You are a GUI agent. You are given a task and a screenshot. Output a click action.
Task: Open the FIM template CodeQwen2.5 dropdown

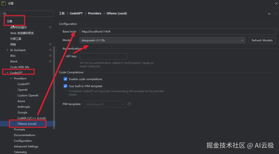click(105, 104)
